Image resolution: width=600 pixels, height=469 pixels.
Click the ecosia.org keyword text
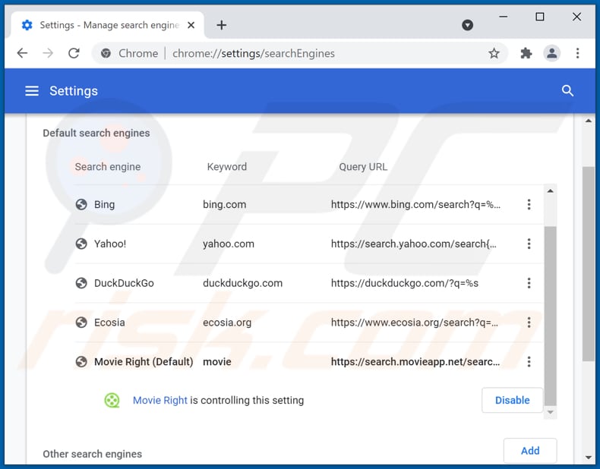click(x=227, y=323)
